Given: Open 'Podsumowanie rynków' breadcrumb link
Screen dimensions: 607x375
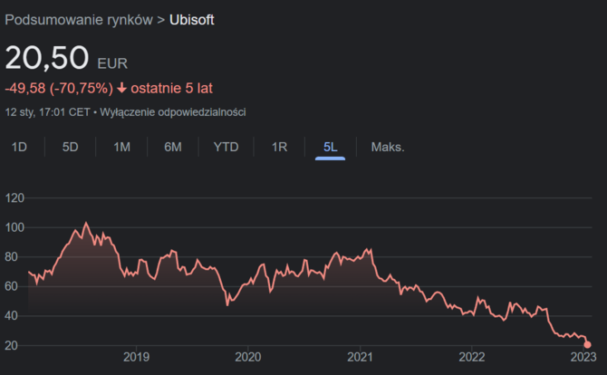Looking at the screenshot, I should click(x=79, y=20).
